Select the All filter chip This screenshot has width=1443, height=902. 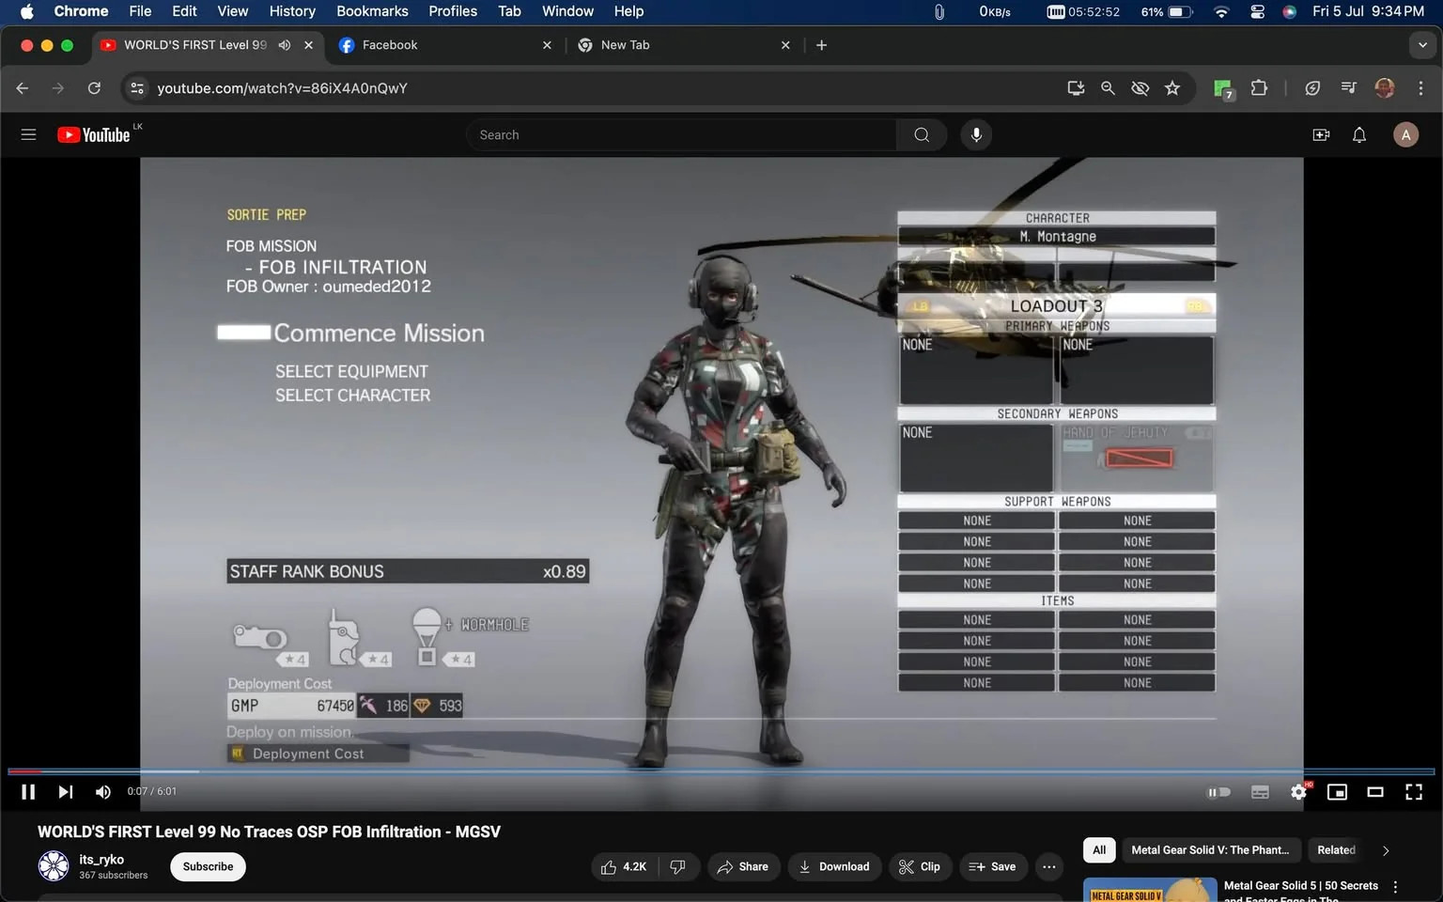(1099, 850)
